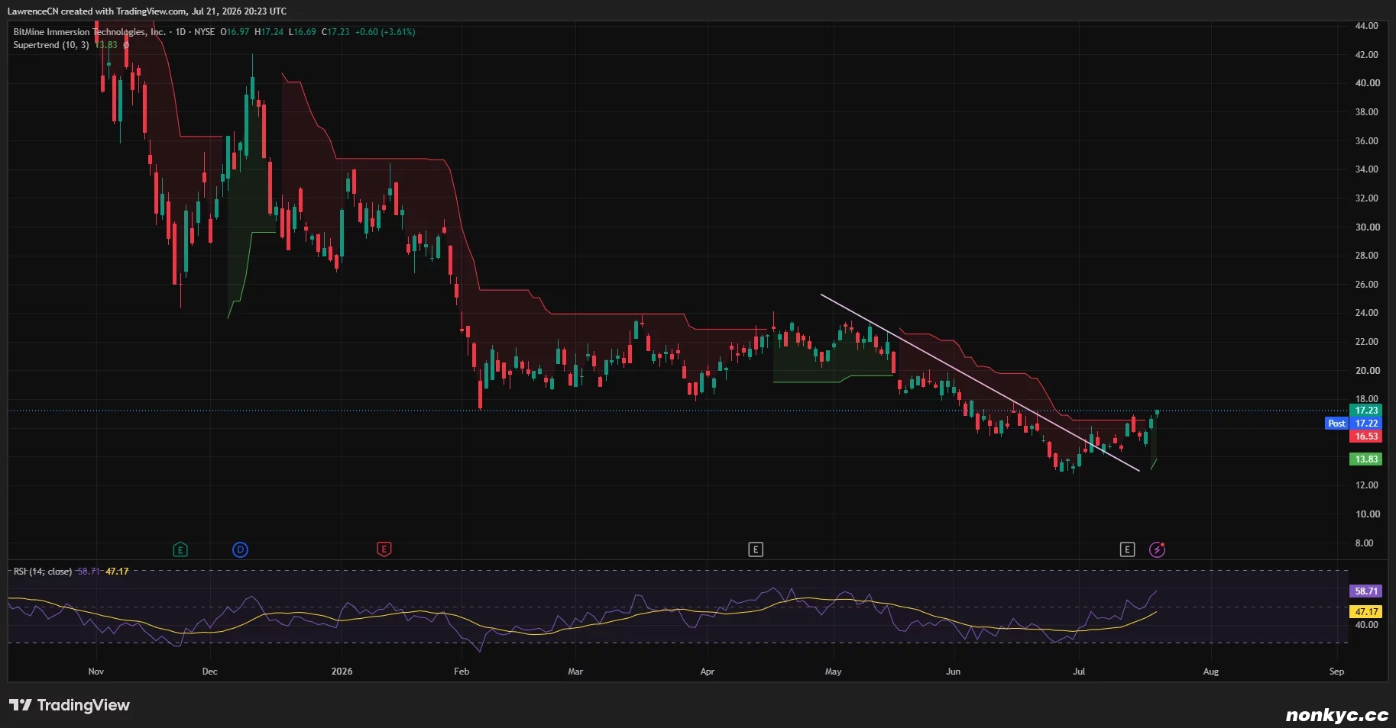The width and height of the screenshot is (1396, 728).
Task: Click the yellow 47.17 value in RSI legend
Action: 117,572
